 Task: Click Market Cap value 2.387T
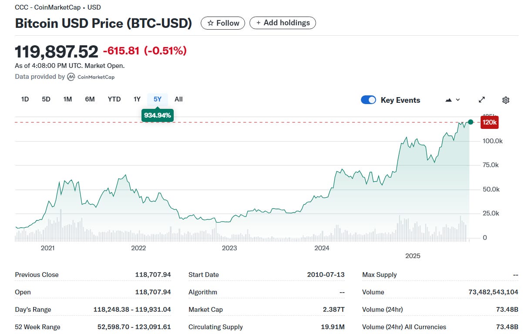(x=334, y=310)
